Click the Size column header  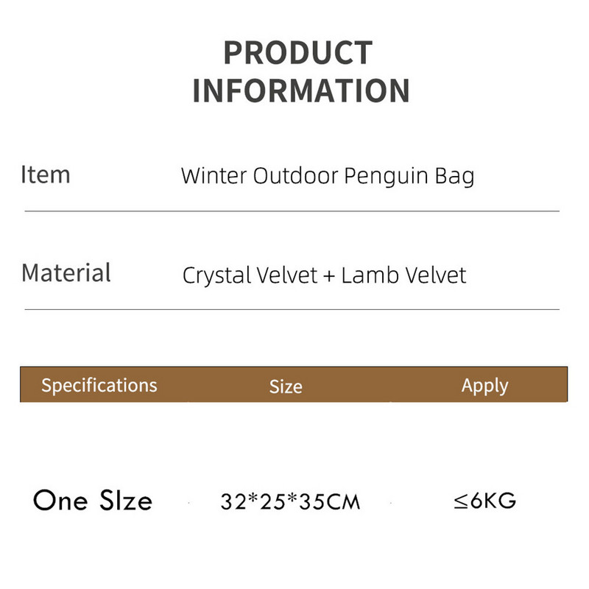(286, 387)
